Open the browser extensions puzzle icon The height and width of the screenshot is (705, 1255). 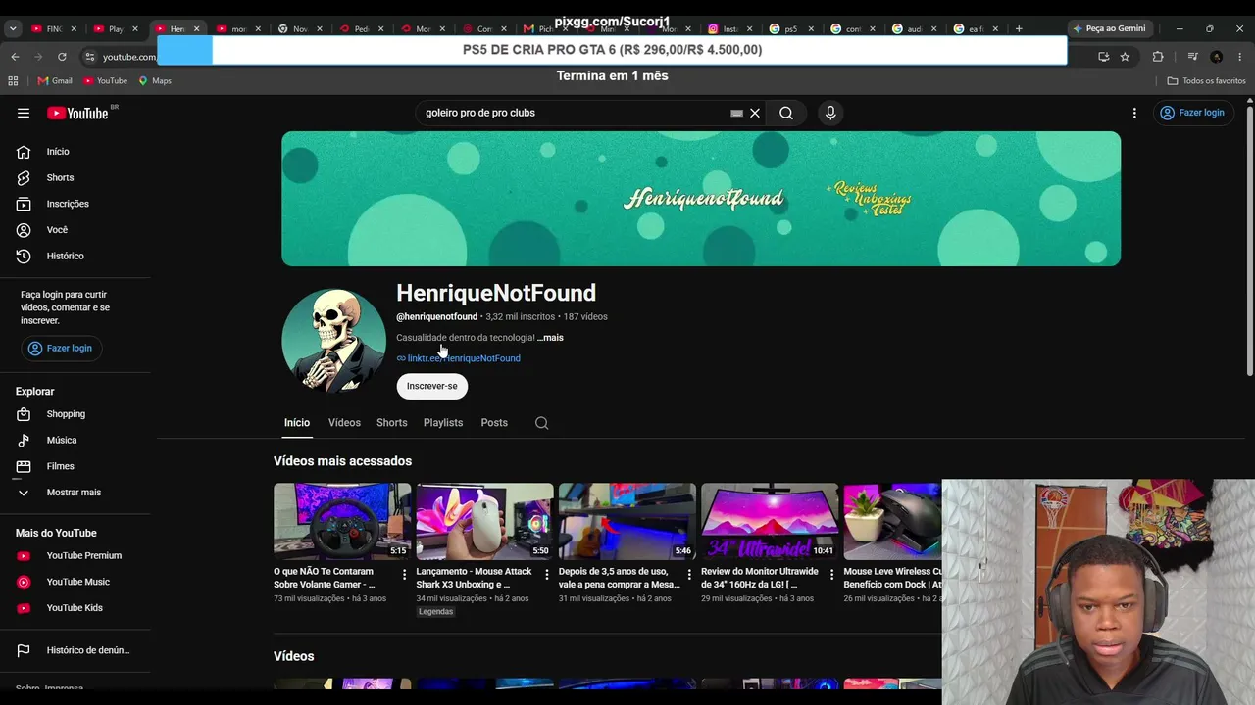tap(1158, 57)
